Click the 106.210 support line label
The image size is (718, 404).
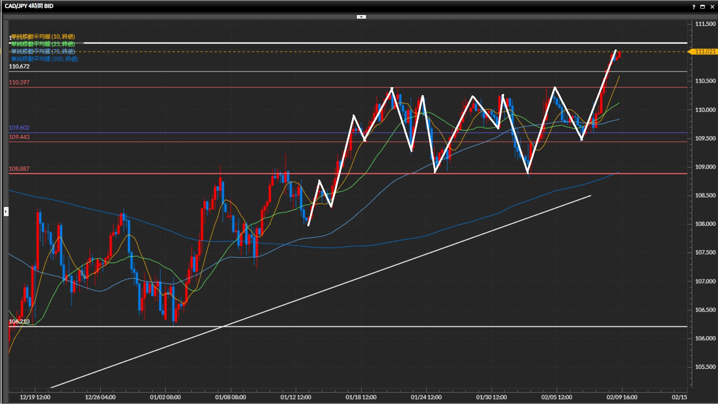coord(19,321)
